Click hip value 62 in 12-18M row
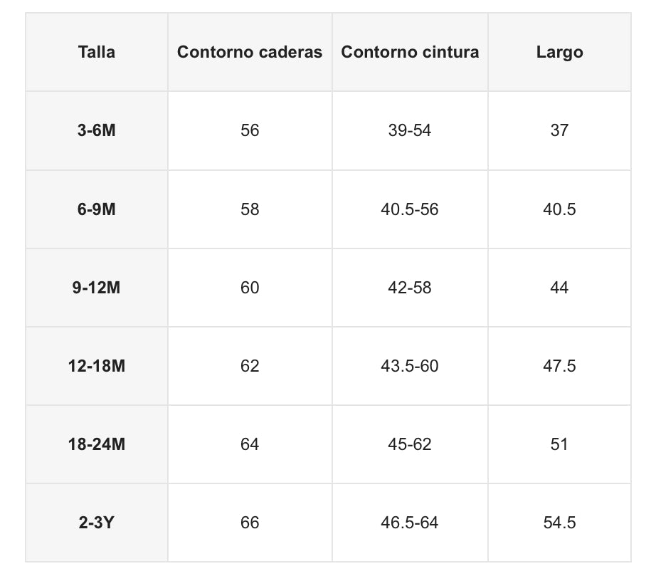Image resolution: width=656 pixels, height=581 pixels. point(250,366)
